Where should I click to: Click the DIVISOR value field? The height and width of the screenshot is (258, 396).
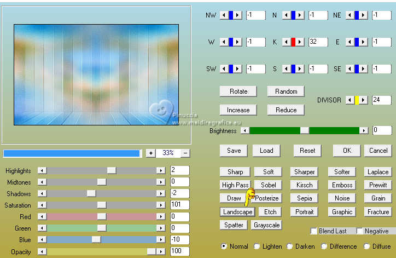382,100
